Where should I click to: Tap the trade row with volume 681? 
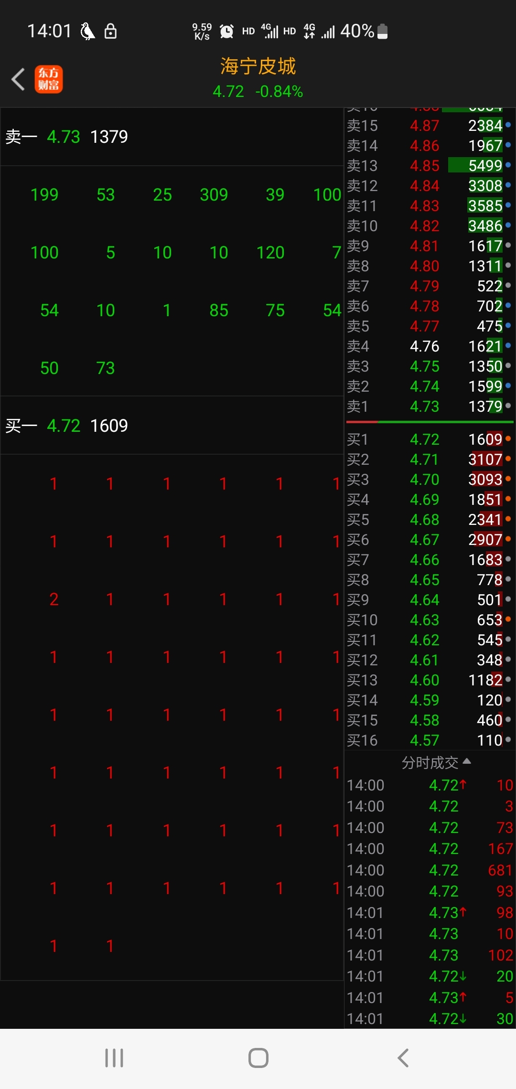click(429, 870)
